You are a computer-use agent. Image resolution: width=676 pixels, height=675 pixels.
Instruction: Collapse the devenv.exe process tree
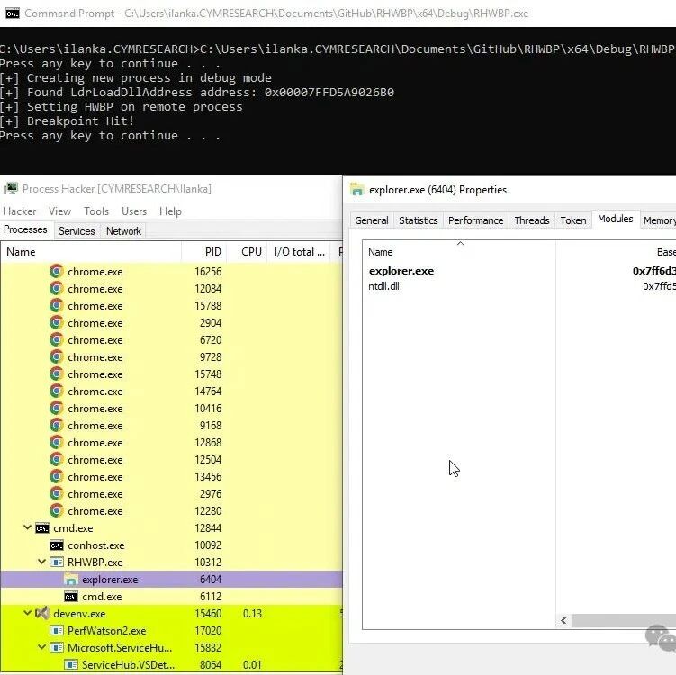click(x=27, y=613)
